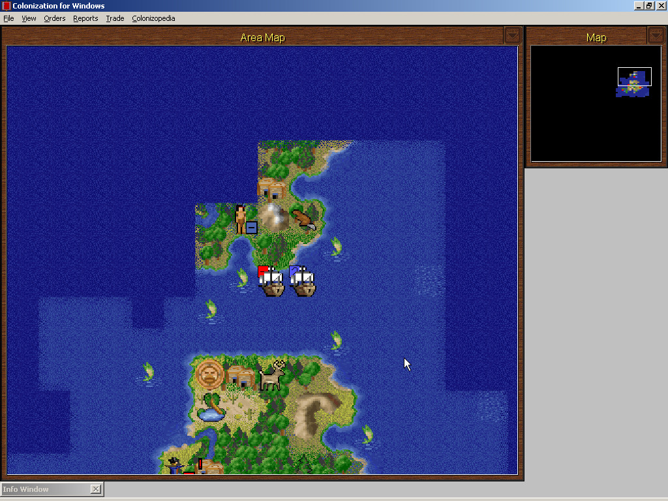
Task: Click the oasis with the palm tree
Action: 211,408
